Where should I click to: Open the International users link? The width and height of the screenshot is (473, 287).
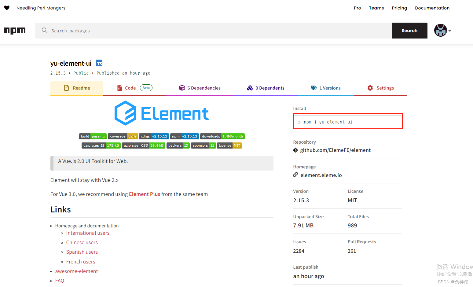pos(88,233)
